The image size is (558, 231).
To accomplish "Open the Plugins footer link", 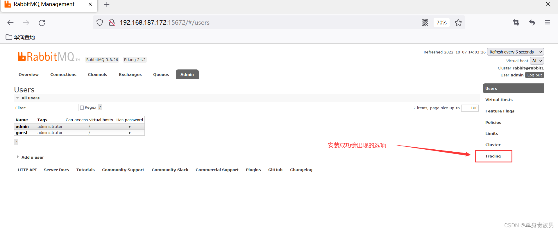I will (x=253, y=170).
